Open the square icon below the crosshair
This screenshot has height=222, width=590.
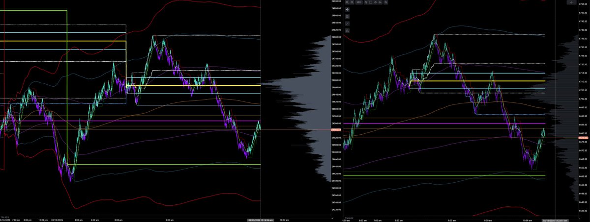pos(347,17)
